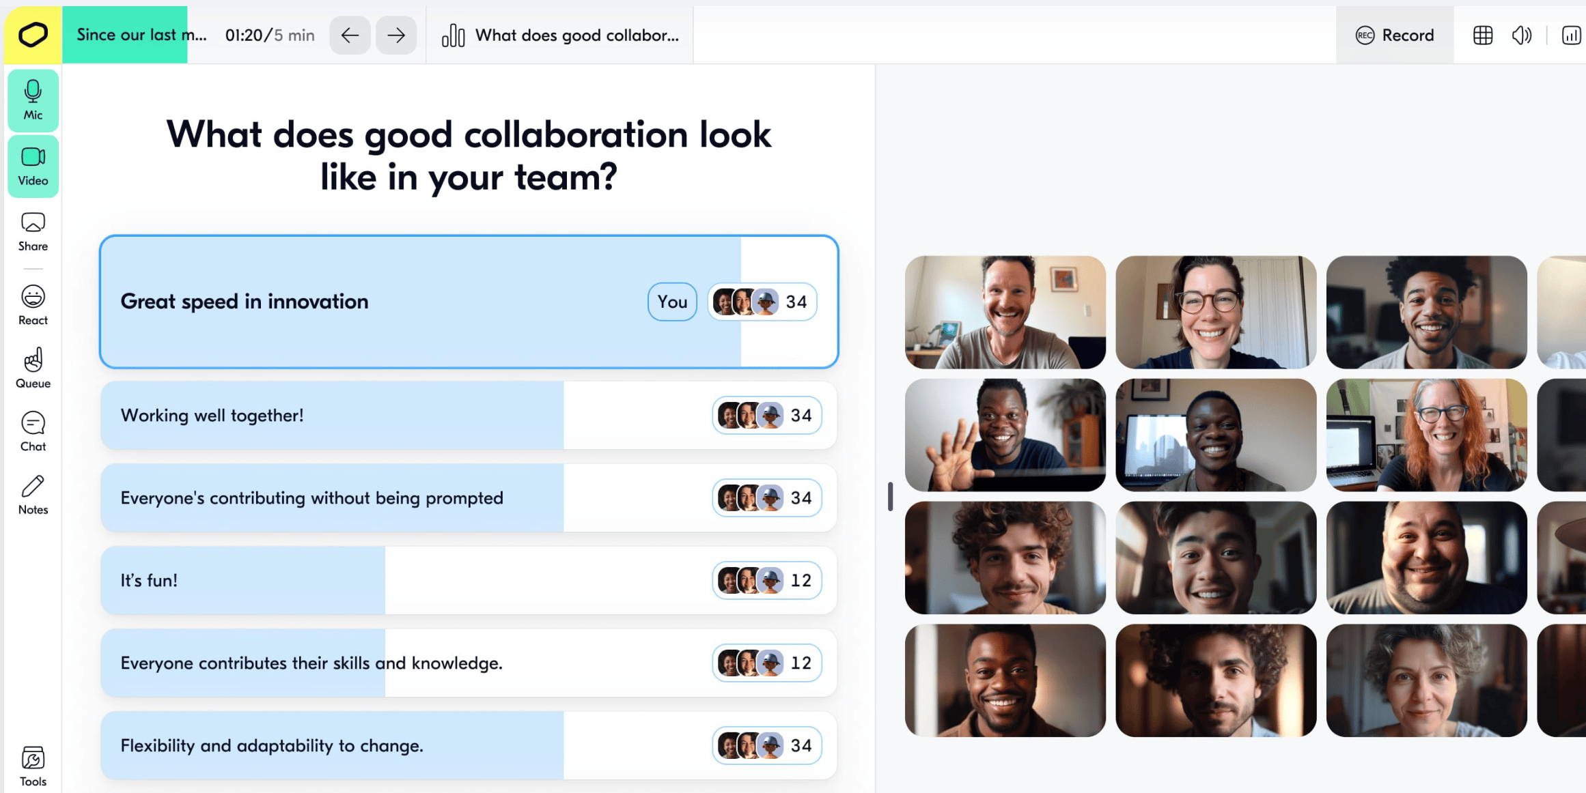Select video of older woman with short gray hair
Viewport: 1586px width, 793px height.
click(1426, 680)
